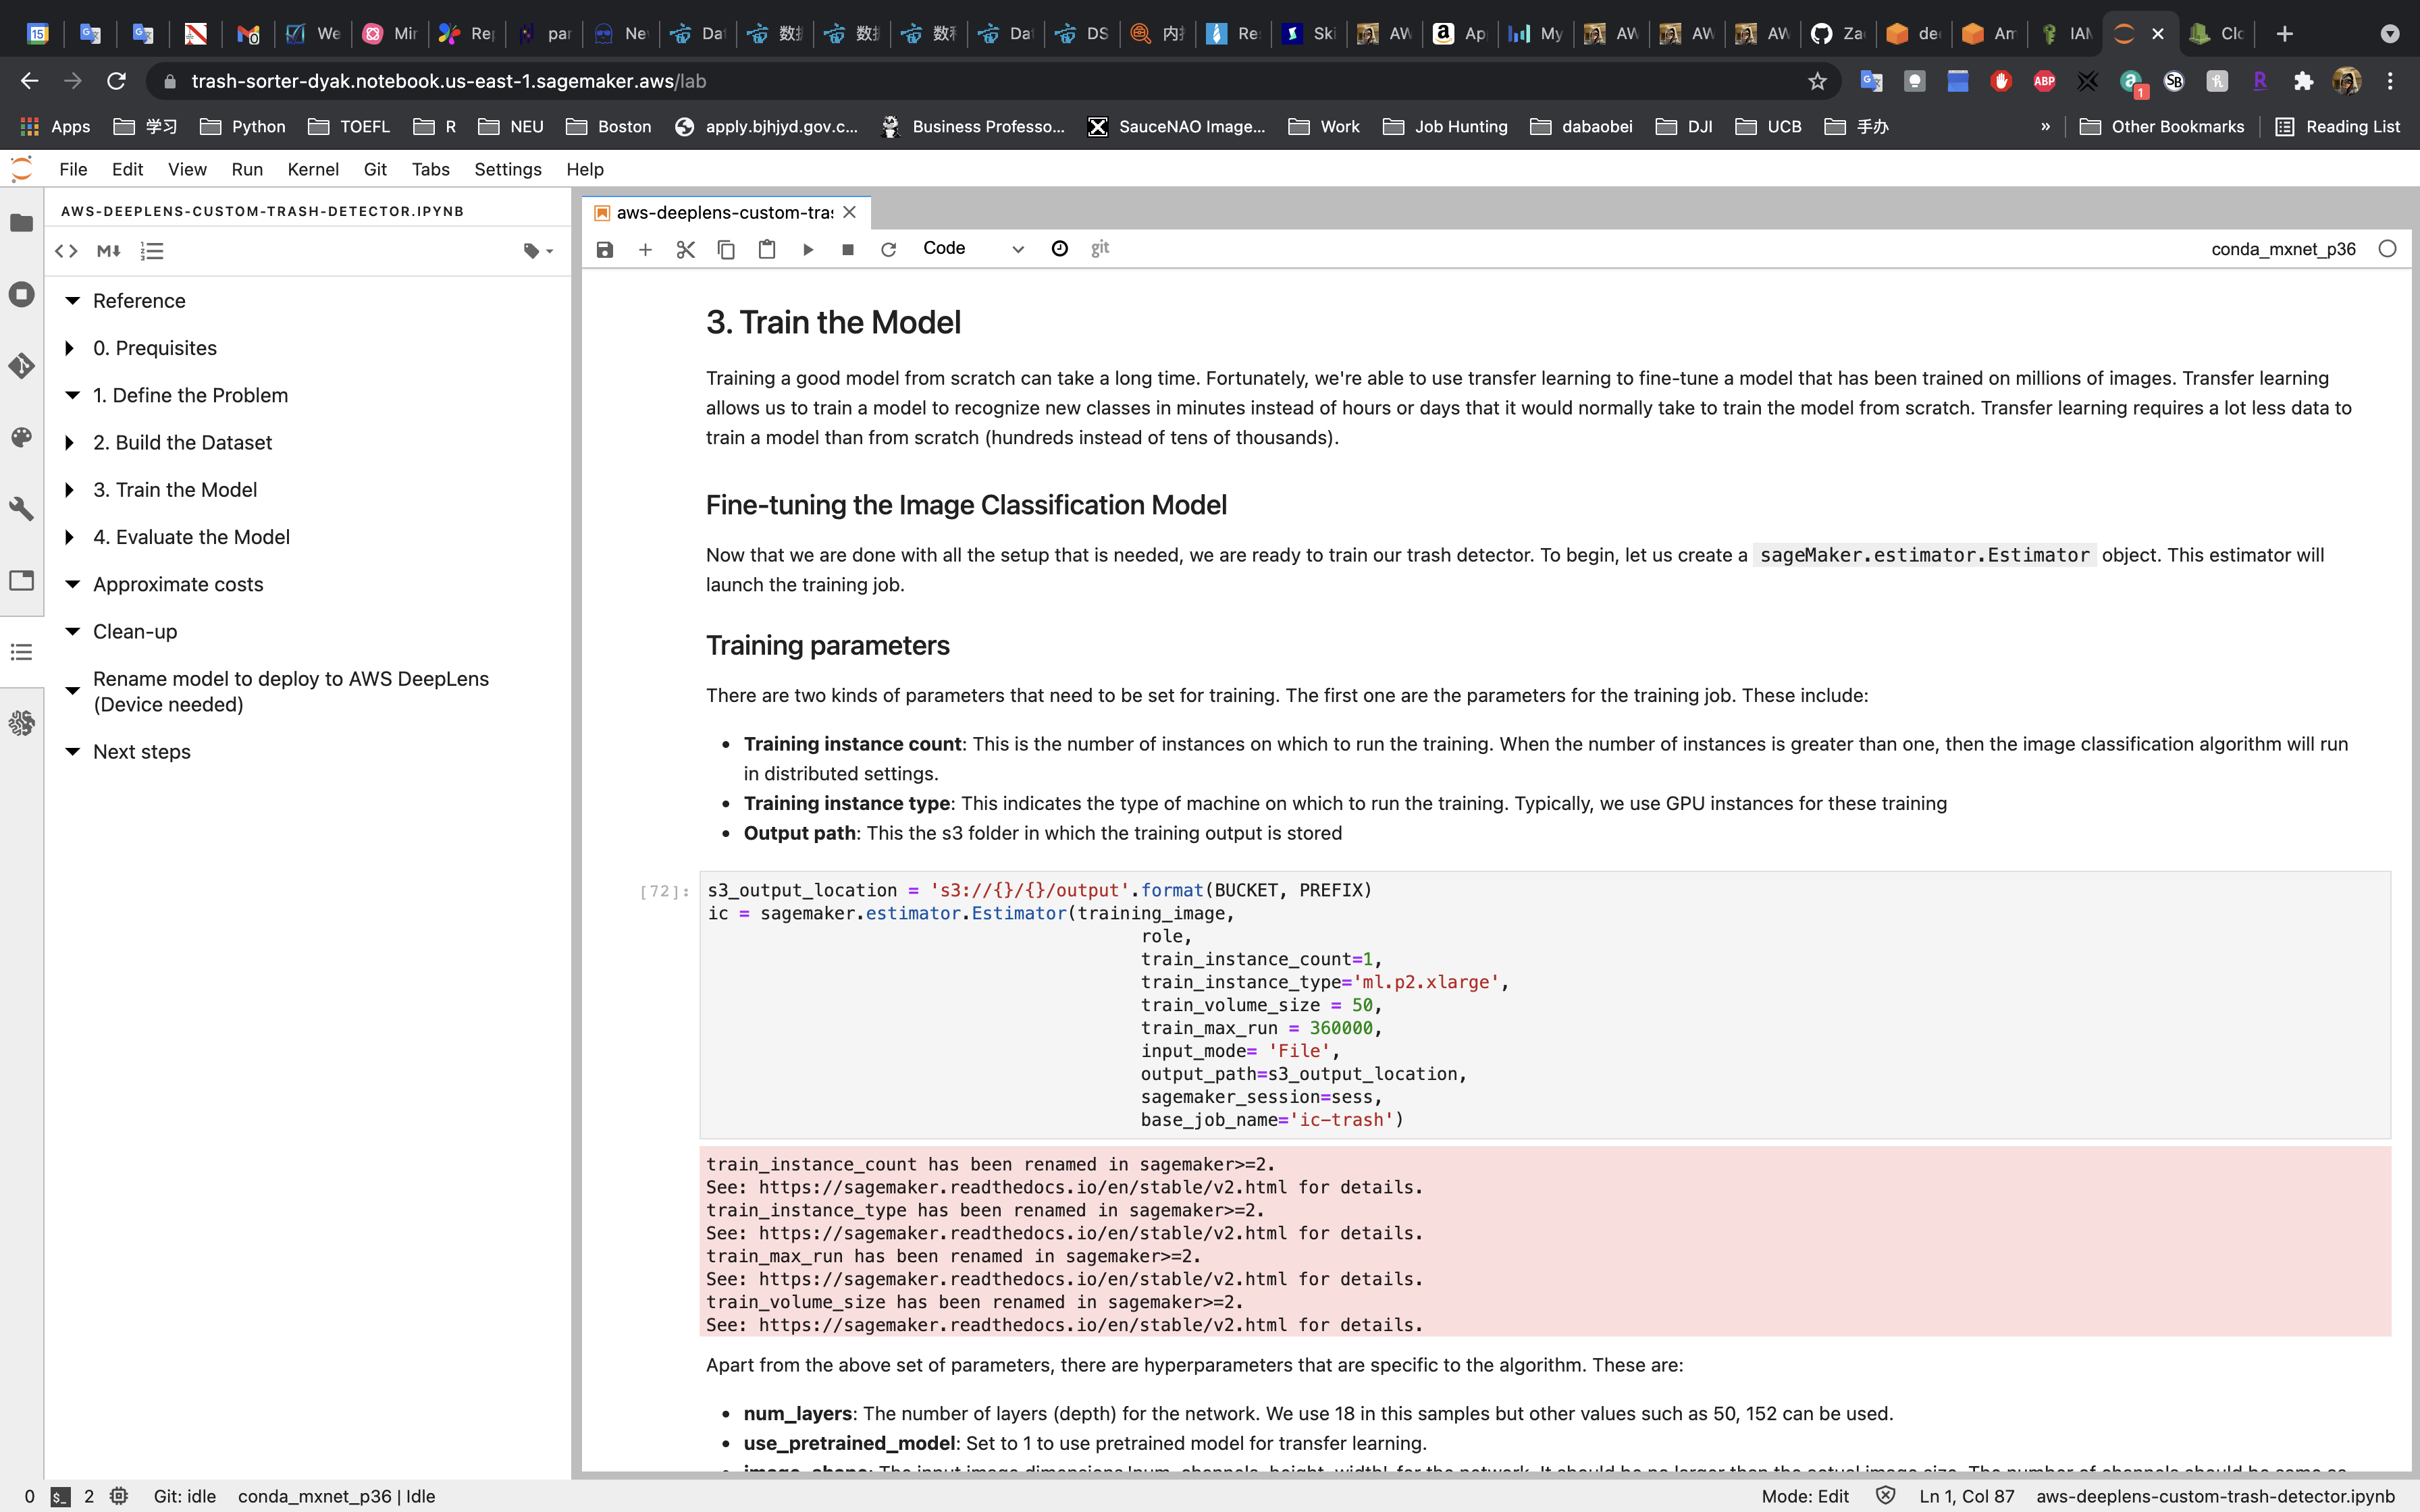Run the selected cell with the play icon

coord(808,249)
